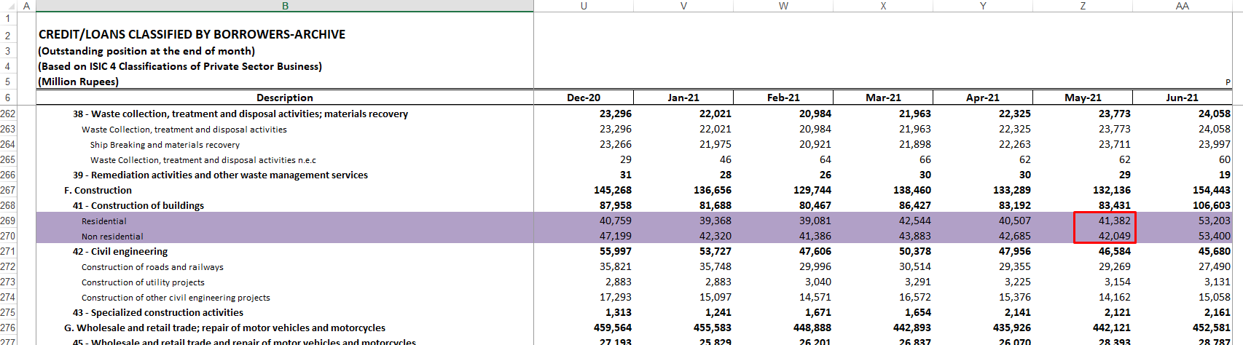Screen dimensions: 1243x345
Task: Select column V header
Action: coord(683,6)
